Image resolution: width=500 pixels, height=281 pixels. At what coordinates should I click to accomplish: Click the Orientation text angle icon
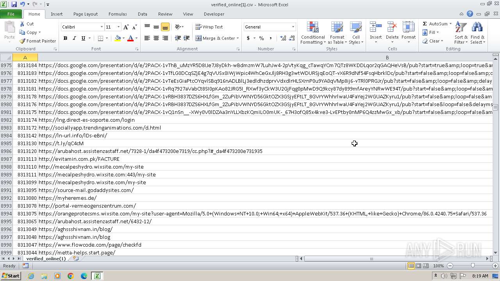178,27
